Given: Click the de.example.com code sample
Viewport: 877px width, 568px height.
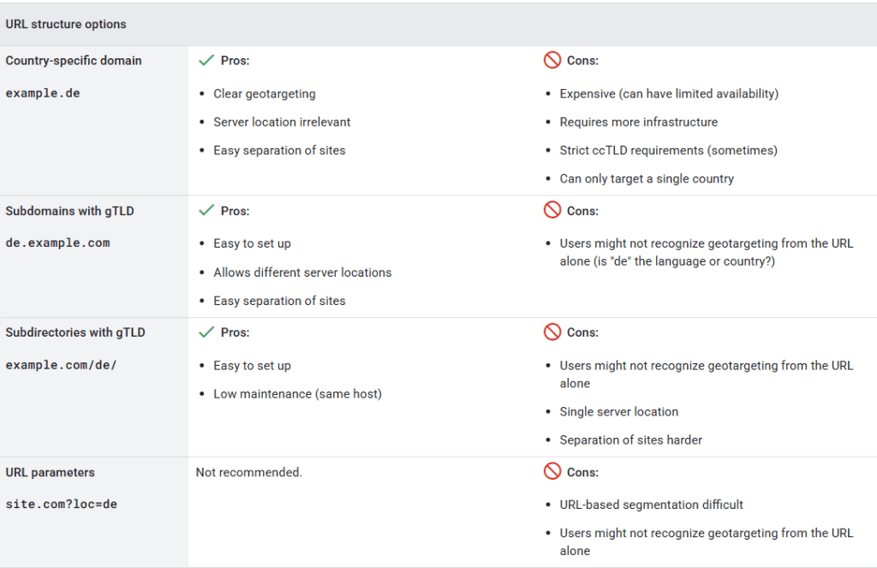Looking at the screenshot, I should point(57,242).
